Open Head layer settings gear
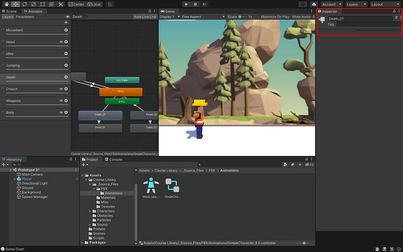 [66, 42]
